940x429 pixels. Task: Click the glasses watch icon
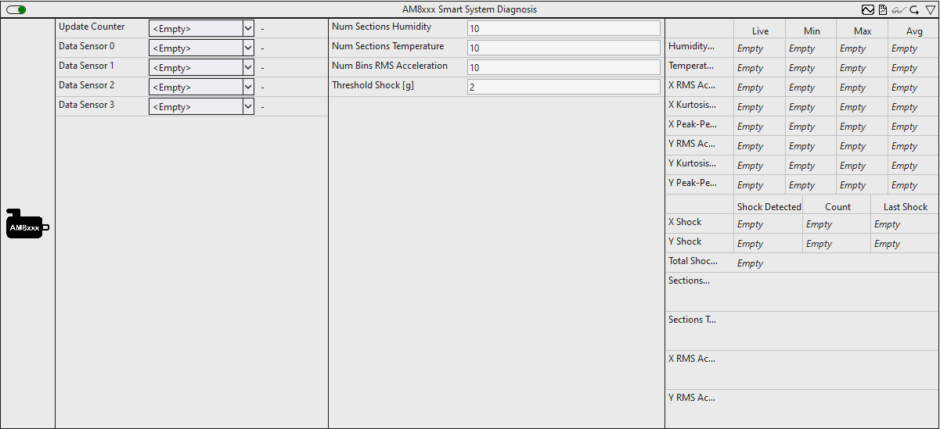click(x=898, y=9)
